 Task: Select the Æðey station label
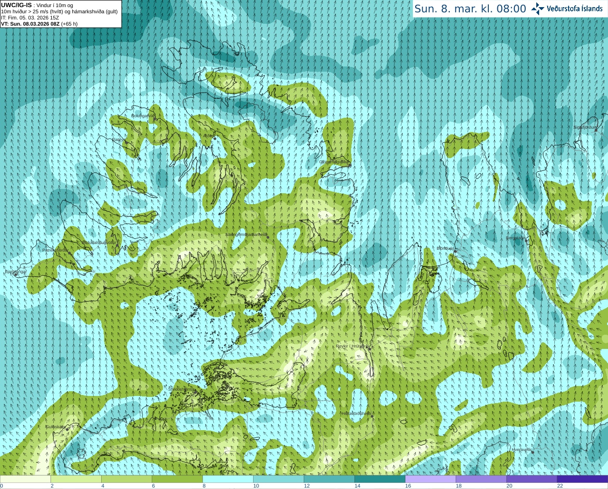pos(209,136)
